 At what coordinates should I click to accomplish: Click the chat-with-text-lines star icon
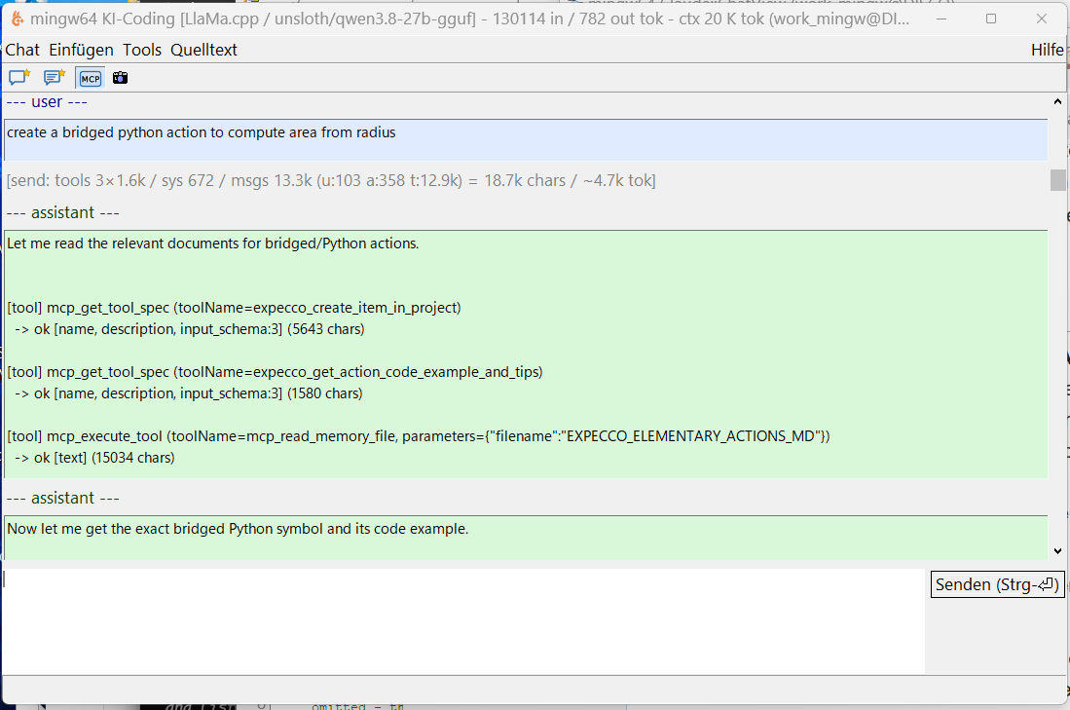tap(54, 78)
